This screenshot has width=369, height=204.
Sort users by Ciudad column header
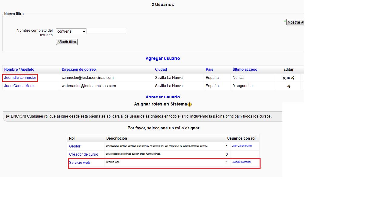161,70
